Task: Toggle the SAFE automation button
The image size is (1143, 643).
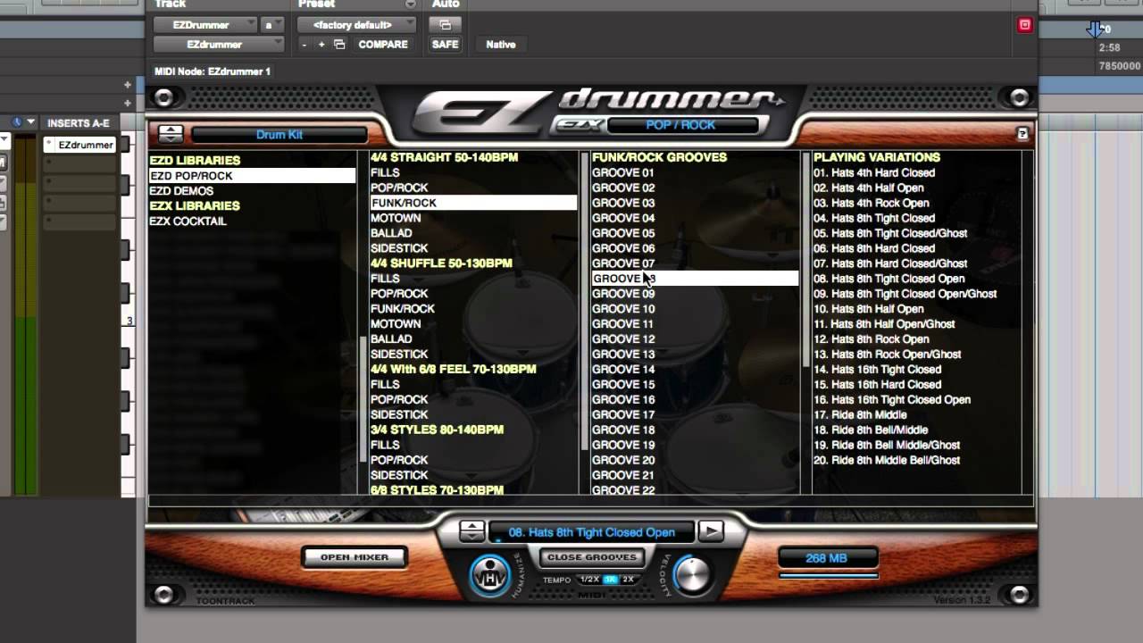Action: [445, 45]
